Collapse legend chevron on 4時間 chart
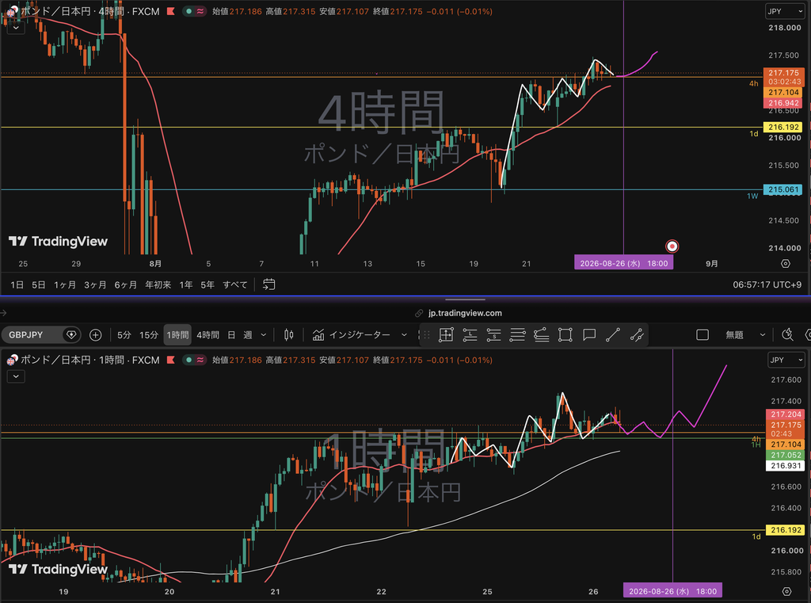Screen dimensions: 811x603 pyautogui.click(x=16, y=28)
